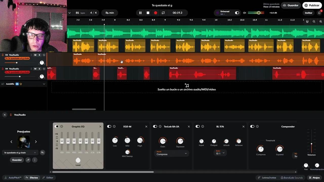Show info for the BL 1176 effect
Screen dimensions: 324x182
click(x=202, y=126)
